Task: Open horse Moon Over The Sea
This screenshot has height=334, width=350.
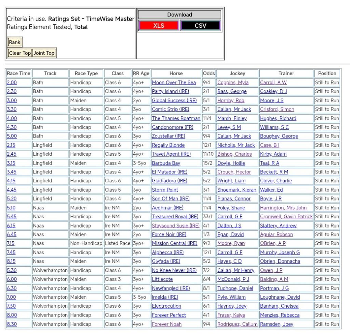Action: (x=174, y=82)
